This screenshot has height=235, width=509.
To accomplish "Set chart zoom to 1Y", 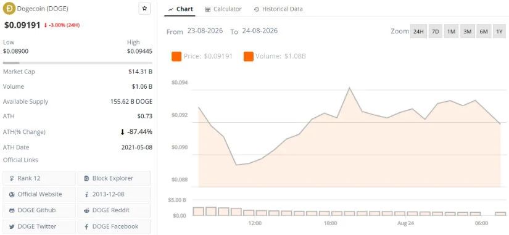I will click(x=499, y=31).
